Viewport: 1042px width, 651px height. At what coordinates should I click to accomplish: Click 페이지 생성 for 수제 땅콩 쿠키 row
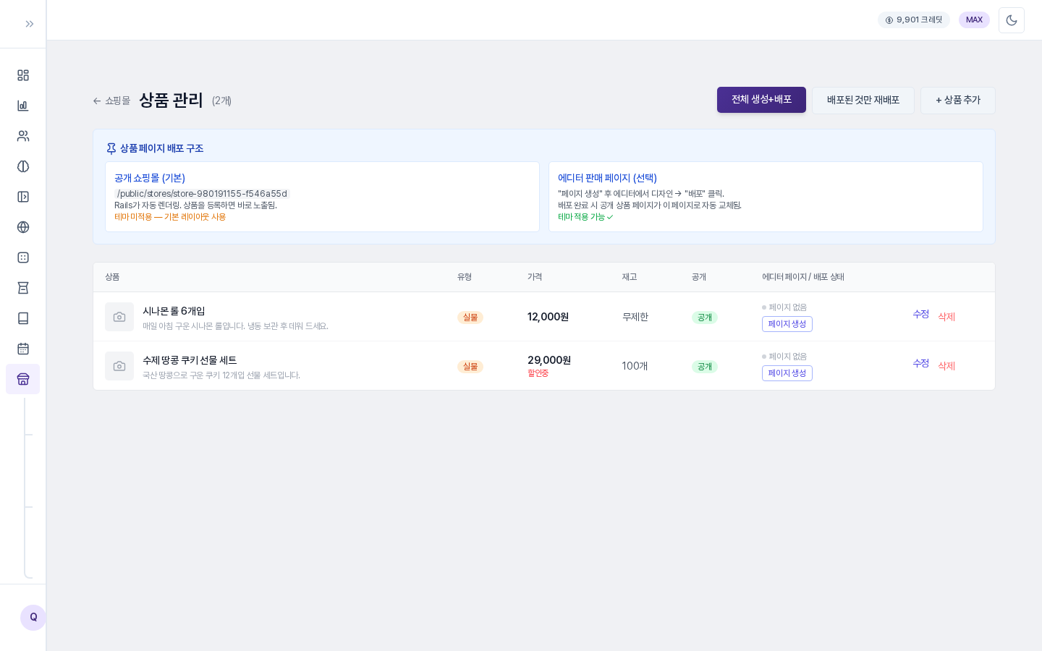pos(787,373)
